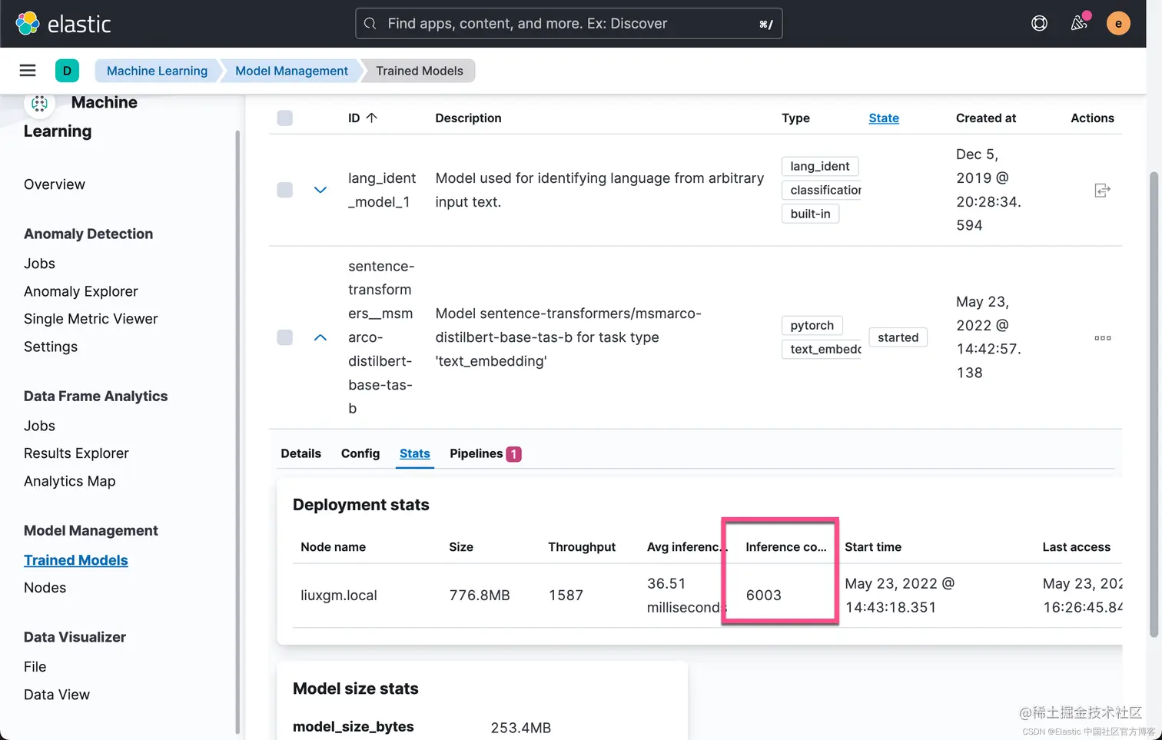
Task: Click the started state badge
Action: tap(898, 337)
